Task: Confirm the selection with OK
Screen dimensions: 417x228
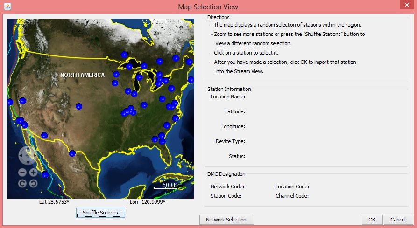Action: point(372,220)
